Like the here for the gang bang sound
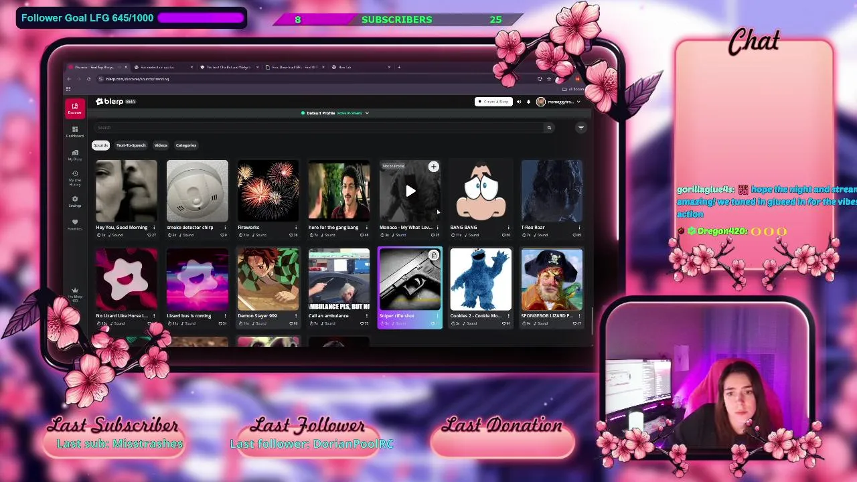857x482 pixels. pos(364,235)
